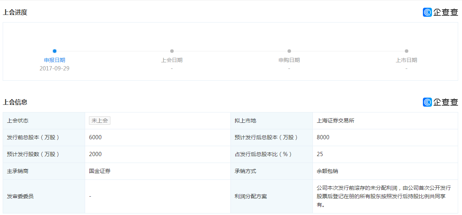
Task: Click the blue 申报日期 label
Action: tap(54, 60)
